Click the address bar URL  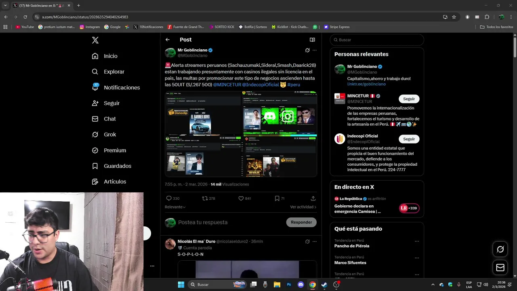(x=85, y=17)
